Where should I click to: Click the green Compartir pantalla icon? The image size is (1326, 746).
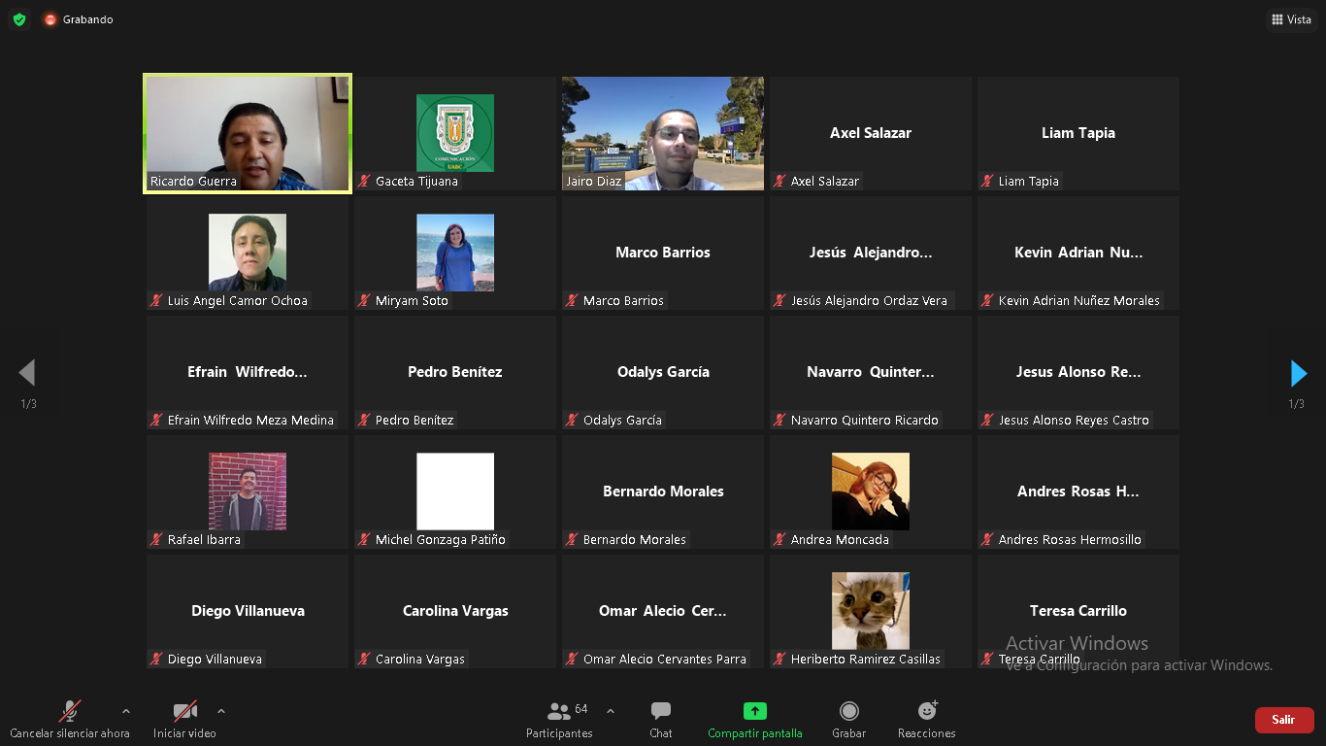pyautogui.click(x=755, y=711)
